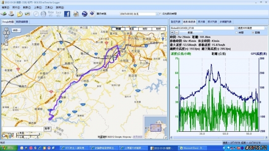Select 地圖 map view button

[x=119, y=29]
